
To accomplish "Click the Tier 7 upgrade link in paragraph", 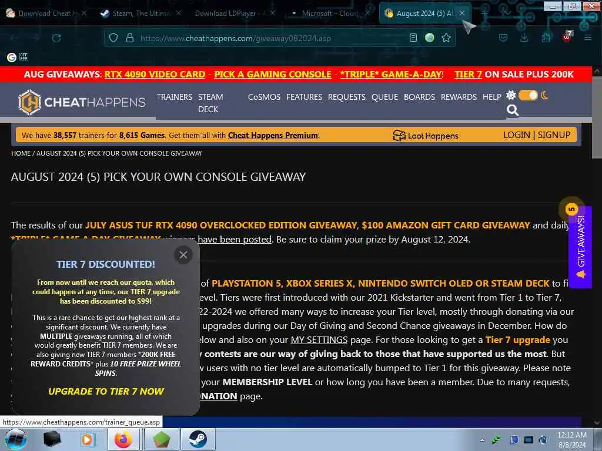I will [518, 340].
